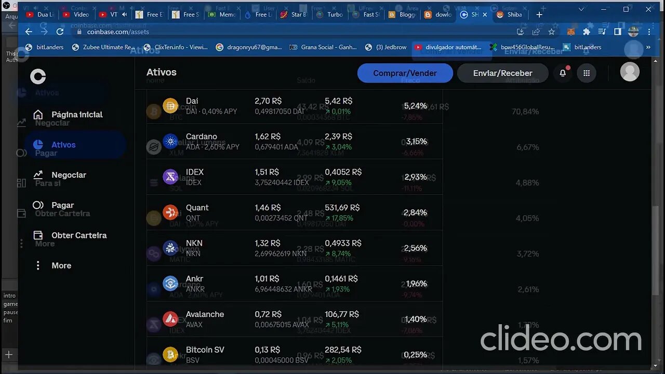
Task: Click the Cardano coin icon
Action: (x=170, y=141)
